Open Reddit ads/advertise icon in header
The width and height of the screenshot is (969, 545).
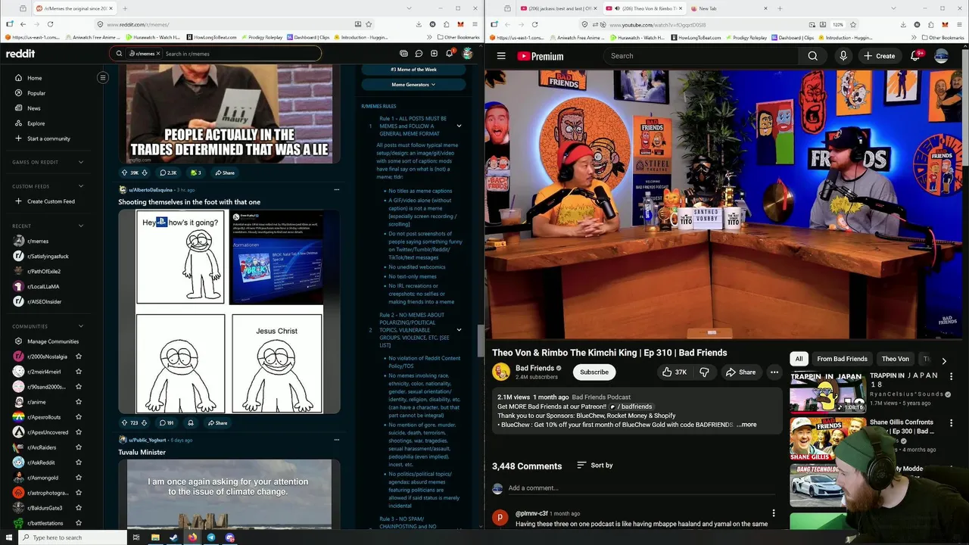[x=403, y=54]
